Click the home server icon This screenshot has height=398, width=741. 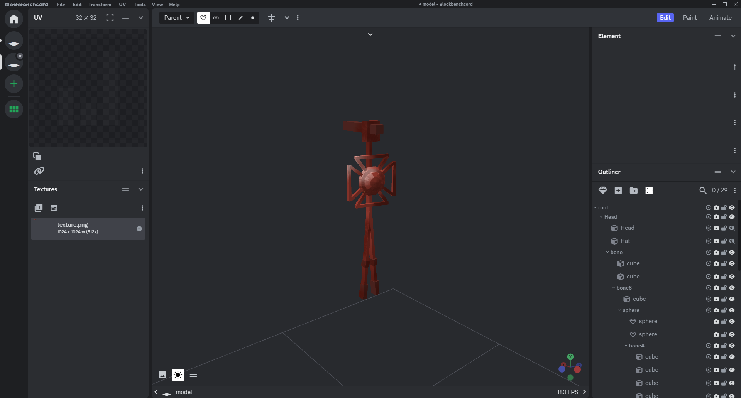[14, 19]
